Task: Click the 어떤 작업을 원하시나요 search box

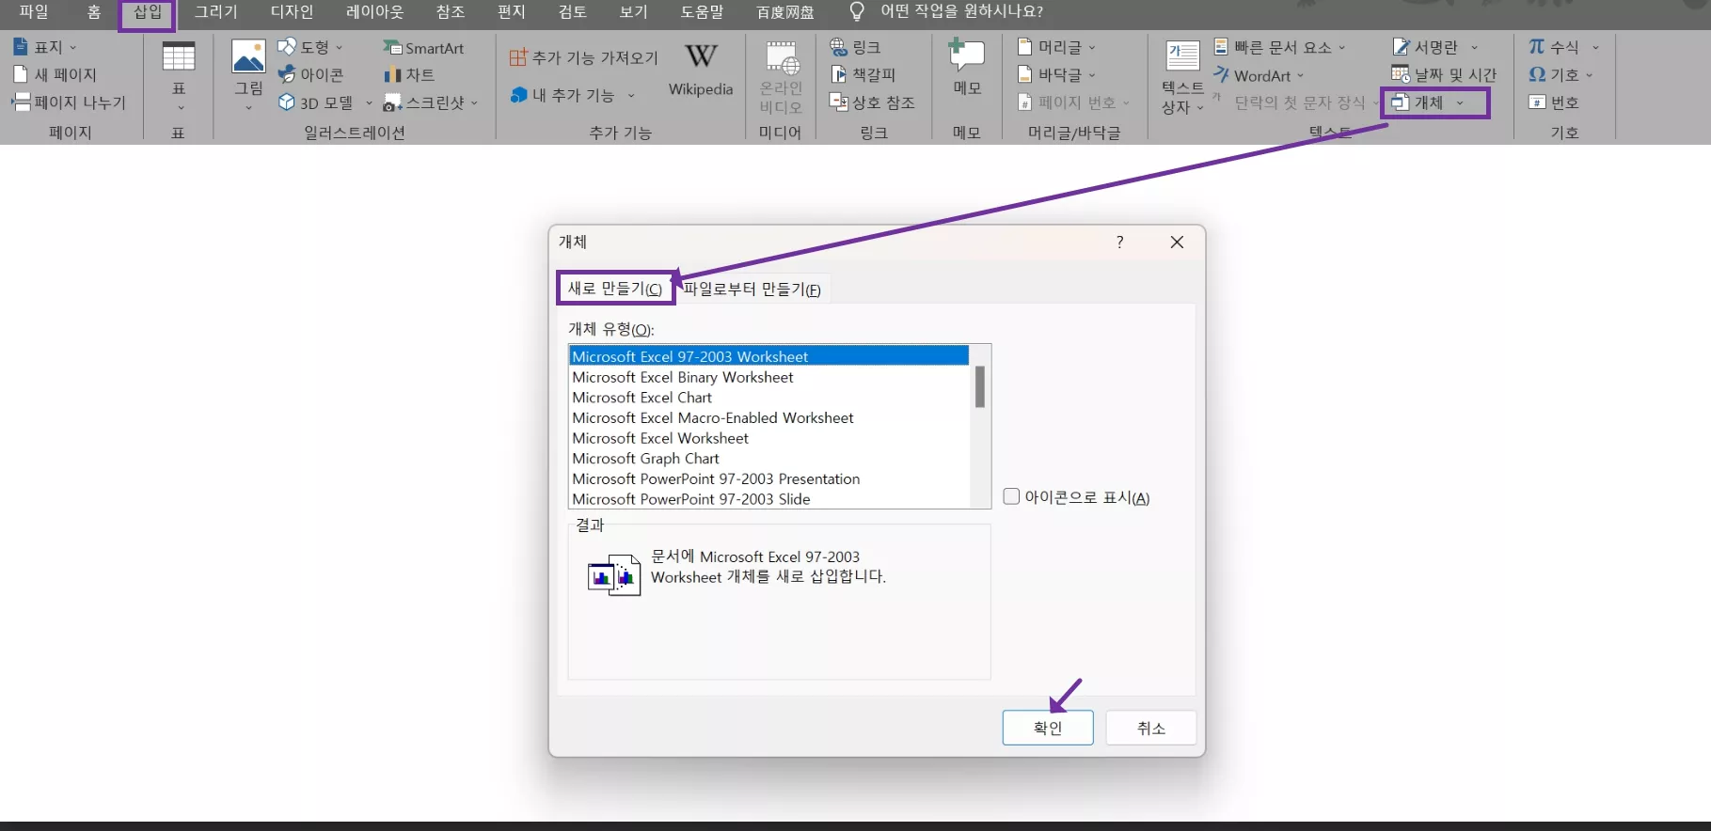Action: (x=961, y=12)
